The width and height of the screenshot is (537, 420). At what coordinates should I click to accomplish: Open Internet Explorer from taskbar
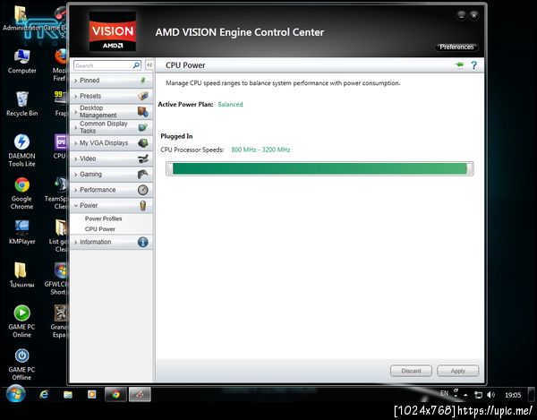[x=44, y=395]
